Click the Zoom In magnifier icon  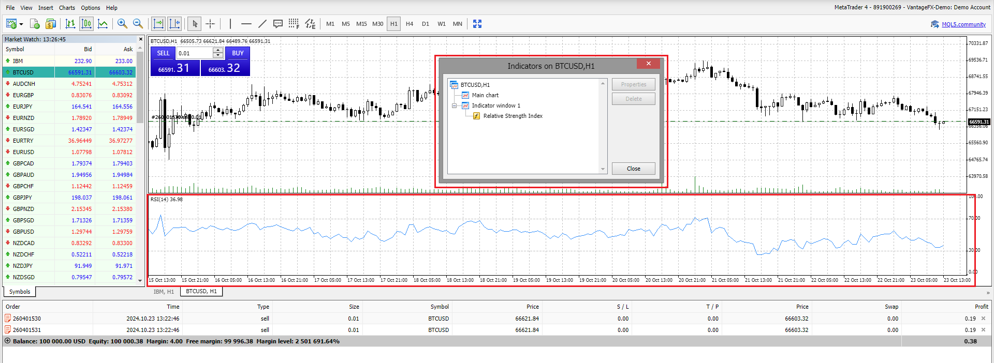[122, 24]
